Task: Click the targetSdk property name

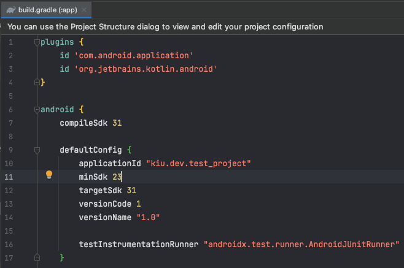Action: tap(101, 191)
